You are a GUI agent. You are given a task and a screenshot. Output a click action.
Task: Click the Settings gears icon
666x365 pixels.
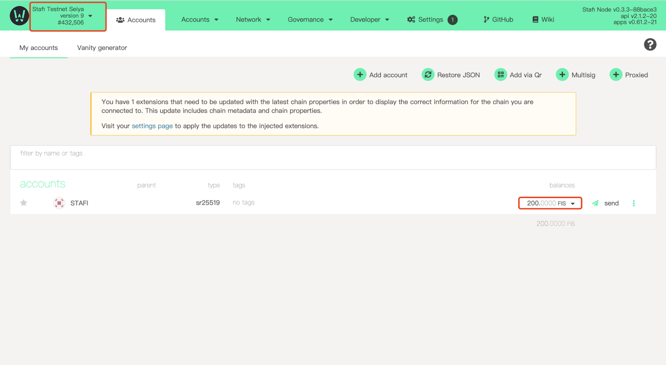point(411,20)
